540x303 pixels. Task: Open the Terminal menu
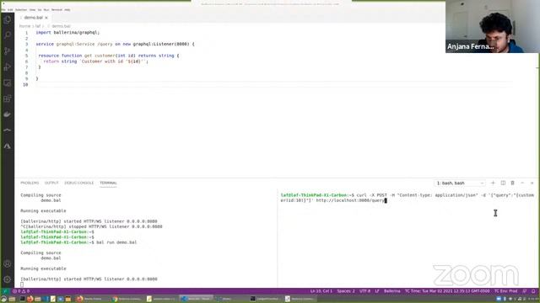[57, 9]
